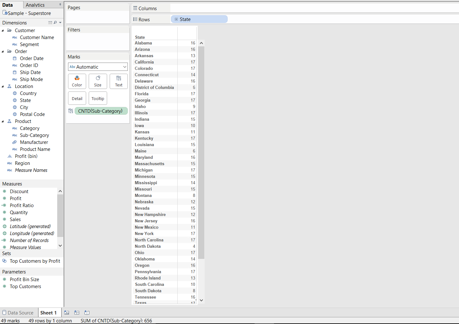Click the New Story icon
Screen dimensions: 459x324
87,313
